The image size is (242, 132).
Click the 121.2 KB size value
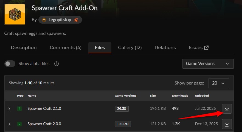click(x=158, y=124)
